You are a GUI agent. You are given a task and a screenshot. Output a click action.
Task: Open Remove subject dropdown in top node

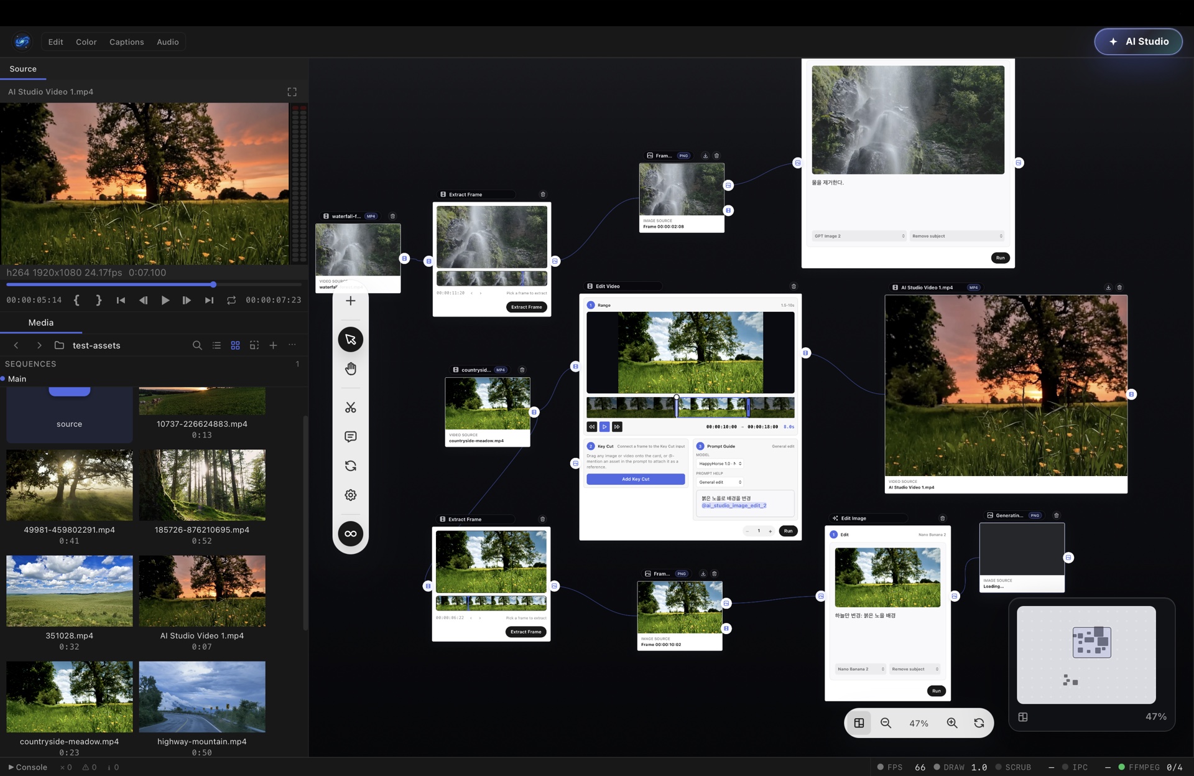(x=956, y=236)
